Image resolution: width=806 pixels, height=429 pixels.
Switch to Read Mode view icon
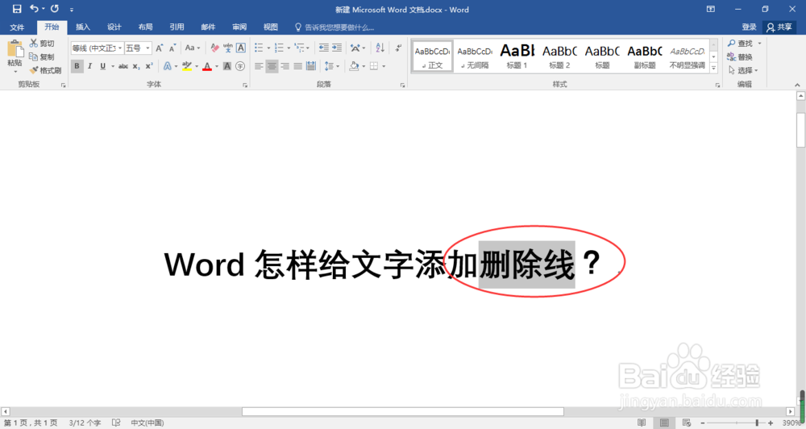point(642,423)
